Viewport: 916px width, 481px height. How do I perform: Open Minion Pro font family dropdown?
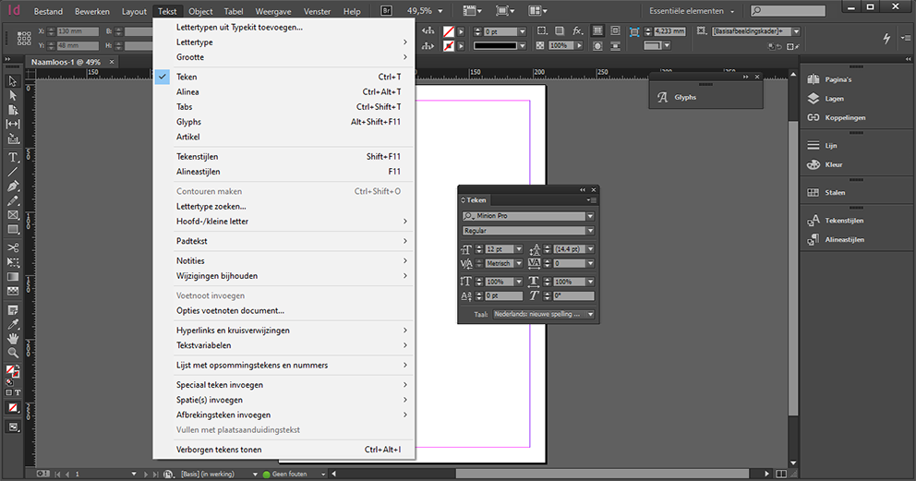coord(591,216)
